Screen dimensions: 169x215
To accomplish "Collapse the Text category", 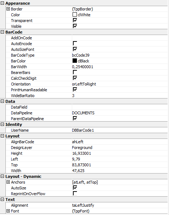I will (x=2, y=199).
